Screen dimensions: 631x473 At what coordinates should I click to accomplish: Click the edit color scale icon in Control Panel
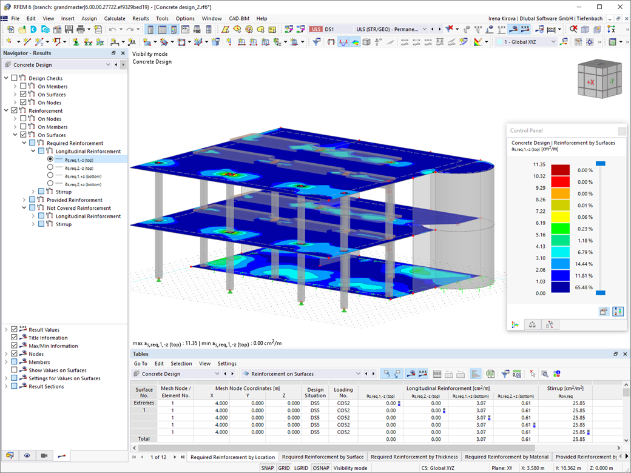click(618, 311)
